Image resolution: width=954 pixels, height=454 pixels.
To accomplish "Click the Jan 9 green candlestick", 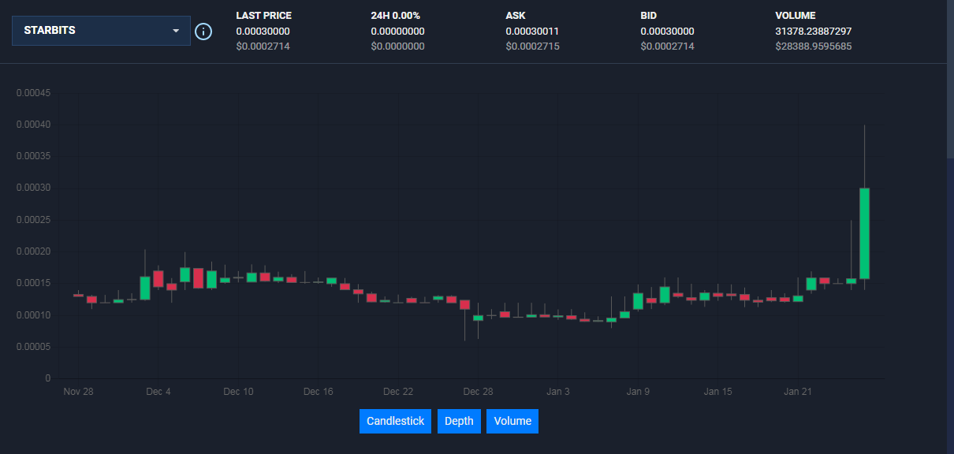I will click(638, 301).
